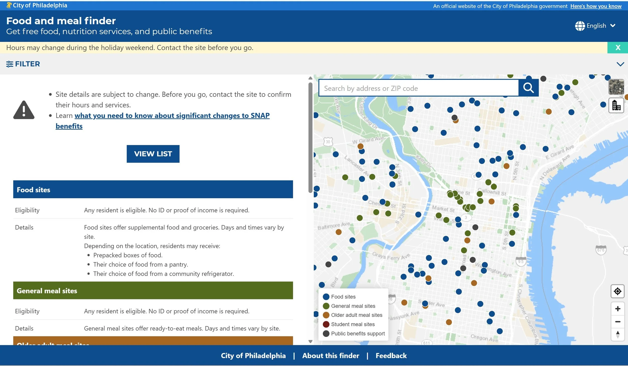Open the Feedback footer link
Image resolution: width=628 pixels, height=366 pixels.
click(x=391, y=355)
